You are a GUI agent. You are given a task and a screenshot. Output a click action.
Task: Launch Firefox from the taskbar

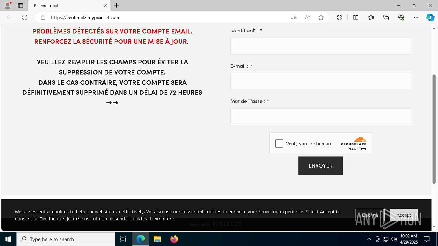[x=174, y=239]
